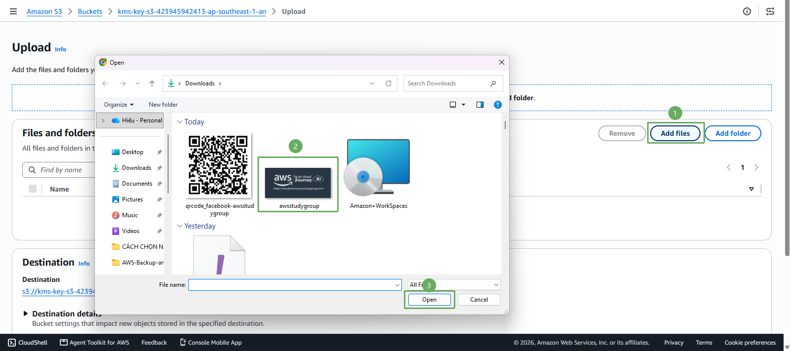Click the page info circle icon
The width and height of the screenshot is (791, 351).
pos(747,11)
